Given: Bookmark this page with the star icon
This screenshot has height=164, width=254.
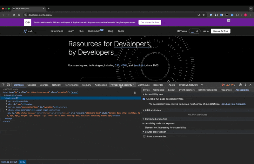Looking at the screenshot, I should [x=204, y=15].
